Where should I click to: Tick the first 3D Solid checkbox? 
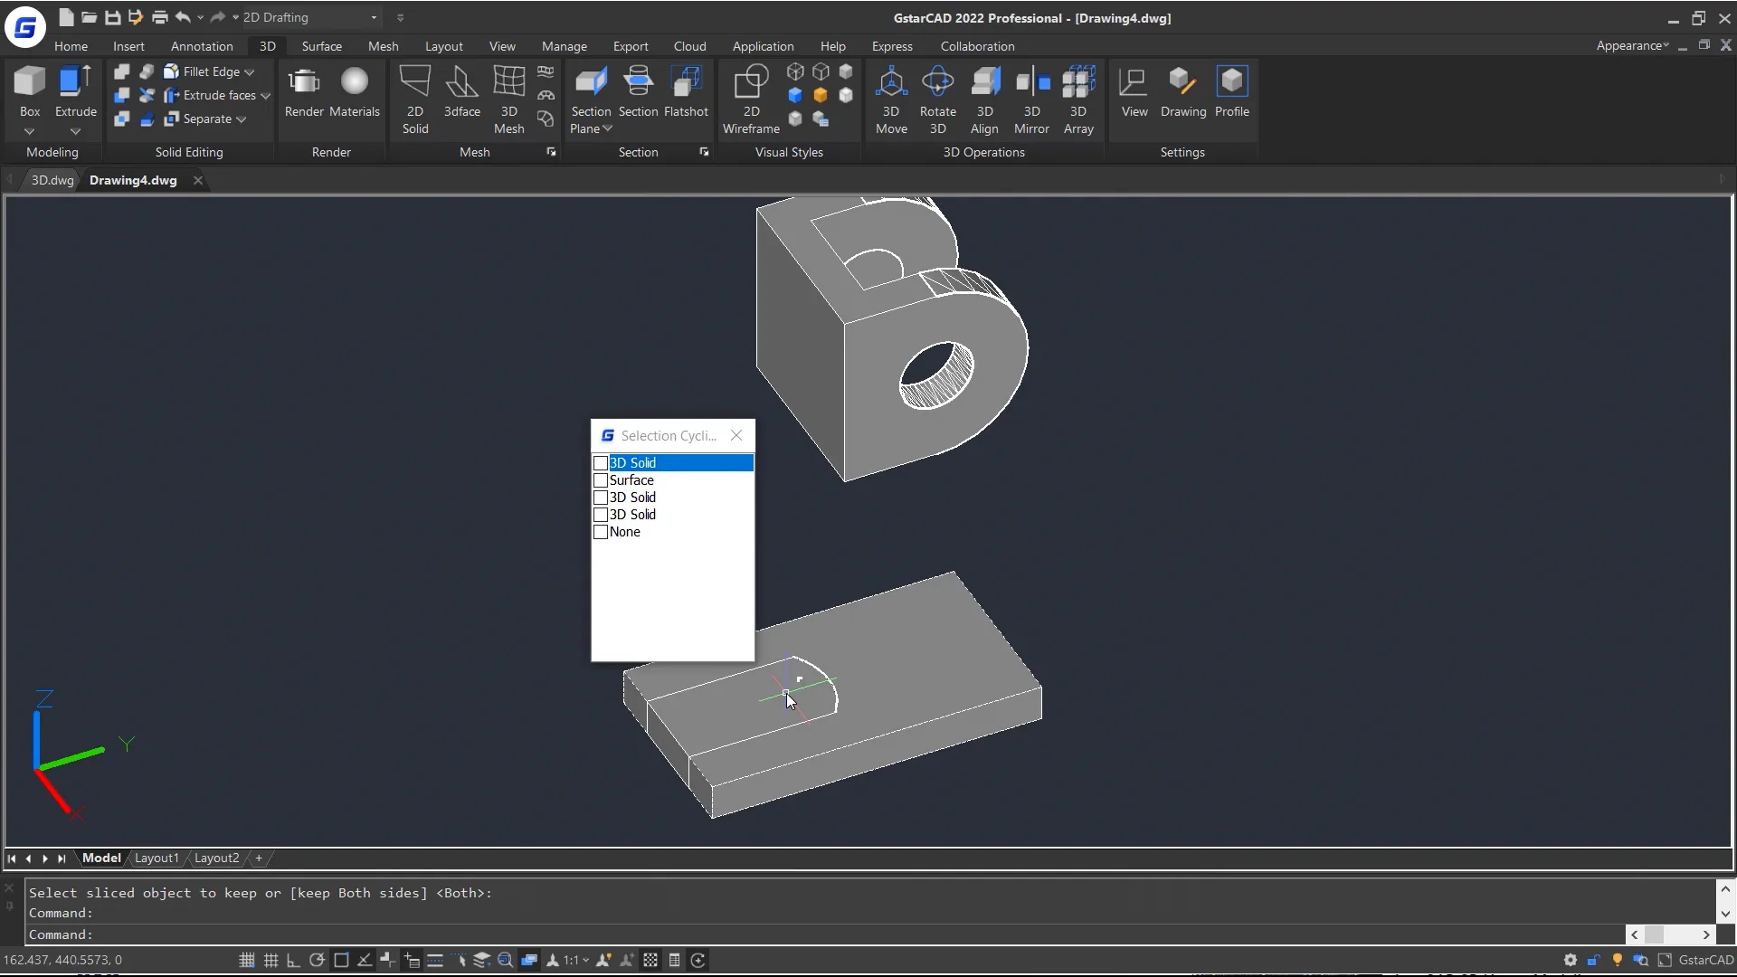(601, 463)
